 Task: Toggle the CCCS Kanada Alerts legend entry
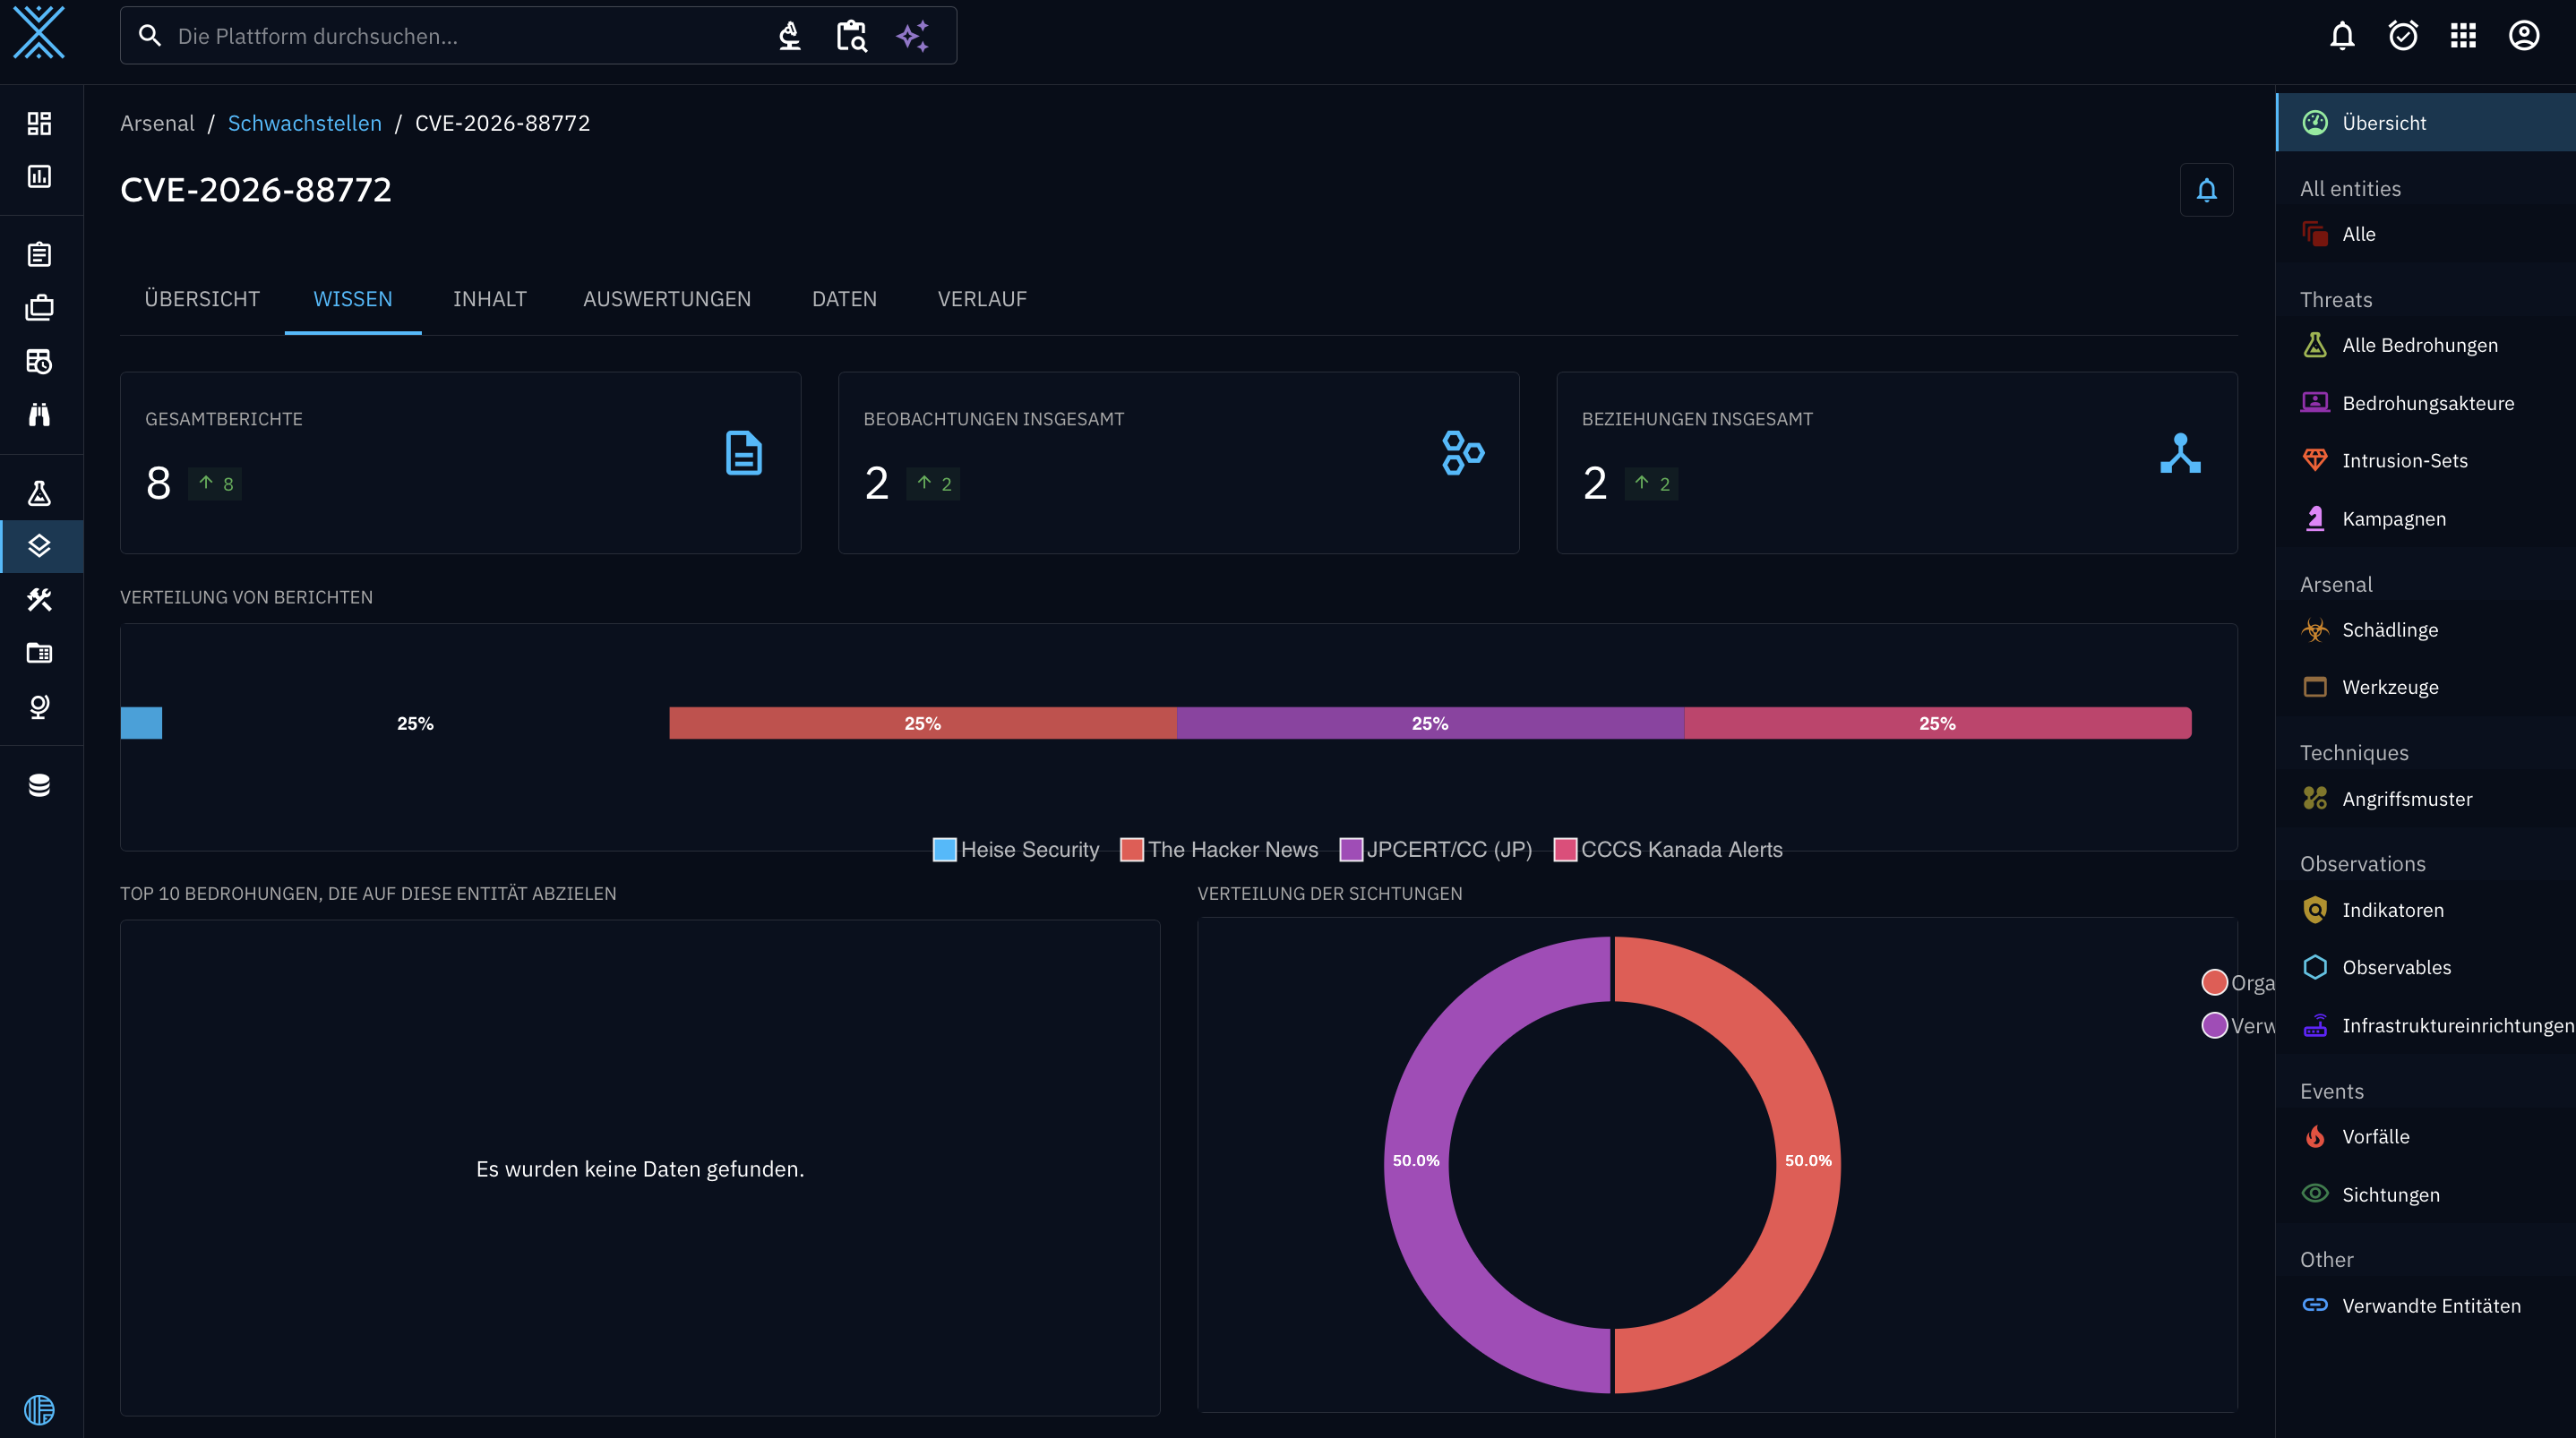coord(1668,850)
